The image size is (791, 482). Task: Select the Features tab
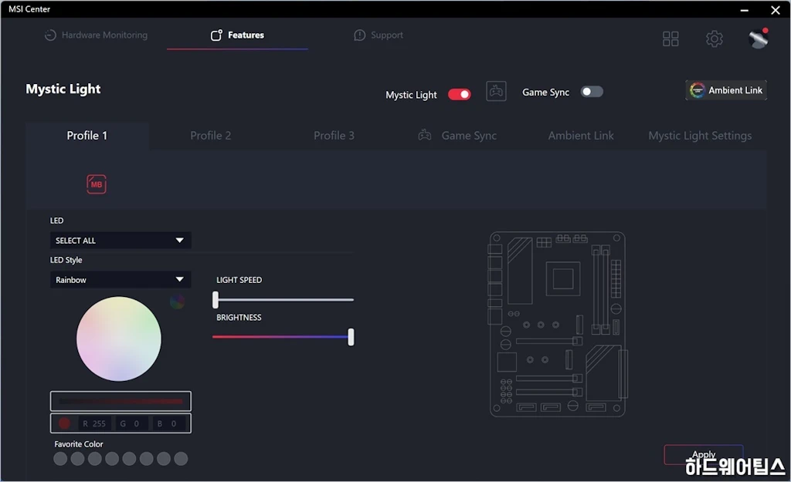(237, 35)
